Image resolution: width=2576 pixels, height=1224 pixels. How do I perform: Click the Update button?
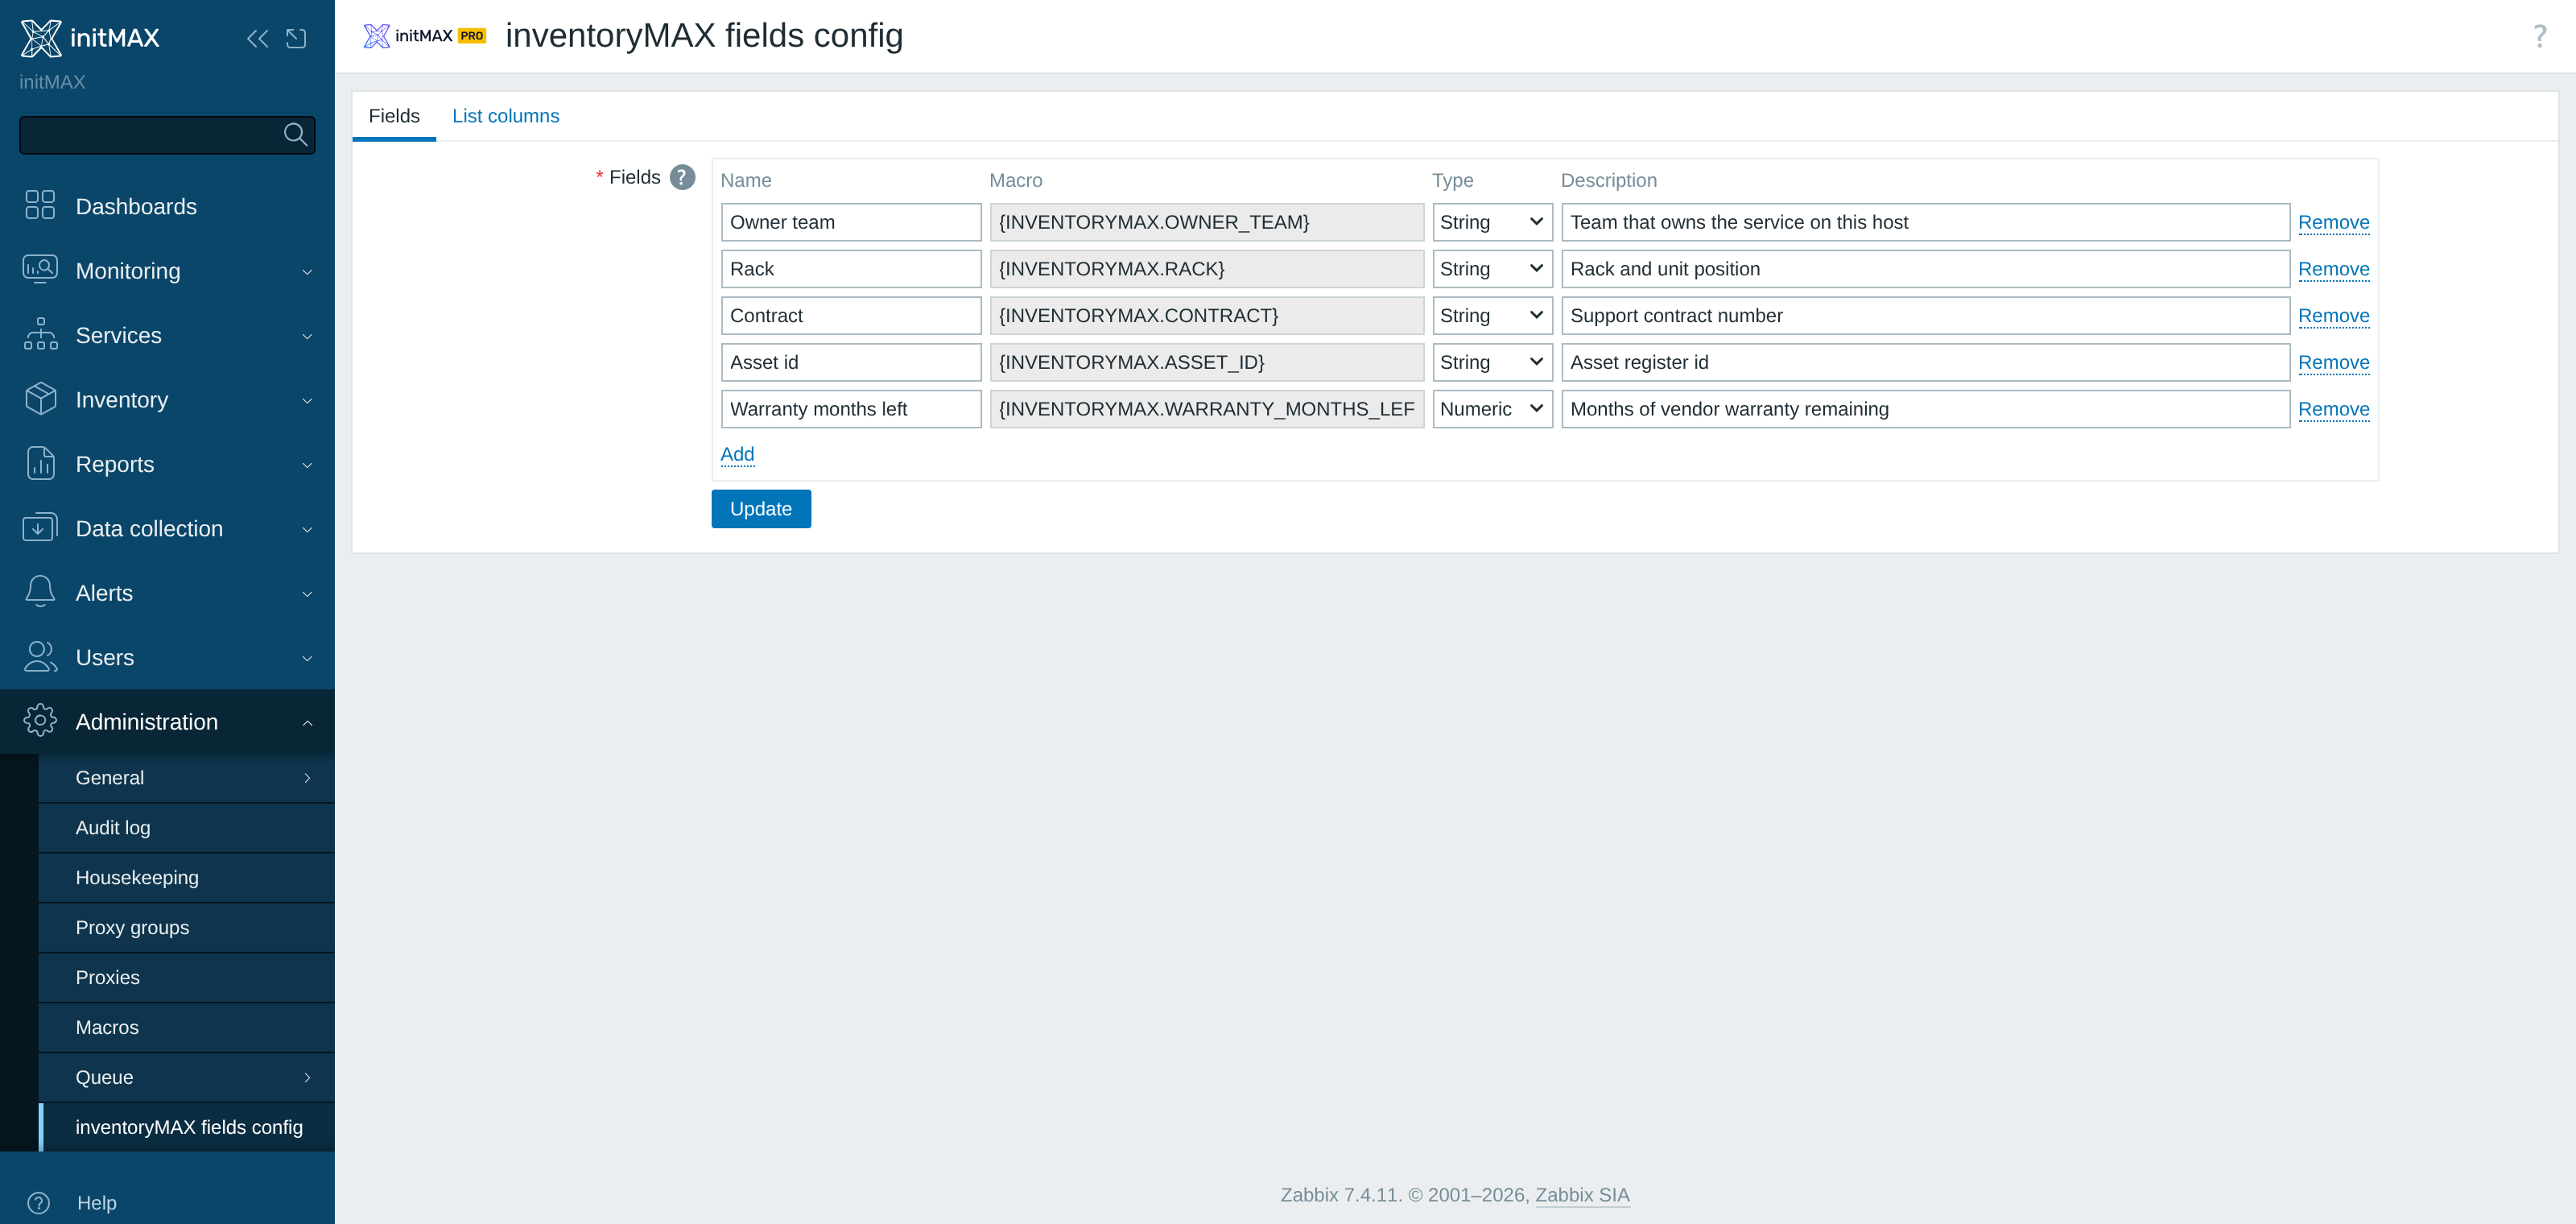point(761,509)
